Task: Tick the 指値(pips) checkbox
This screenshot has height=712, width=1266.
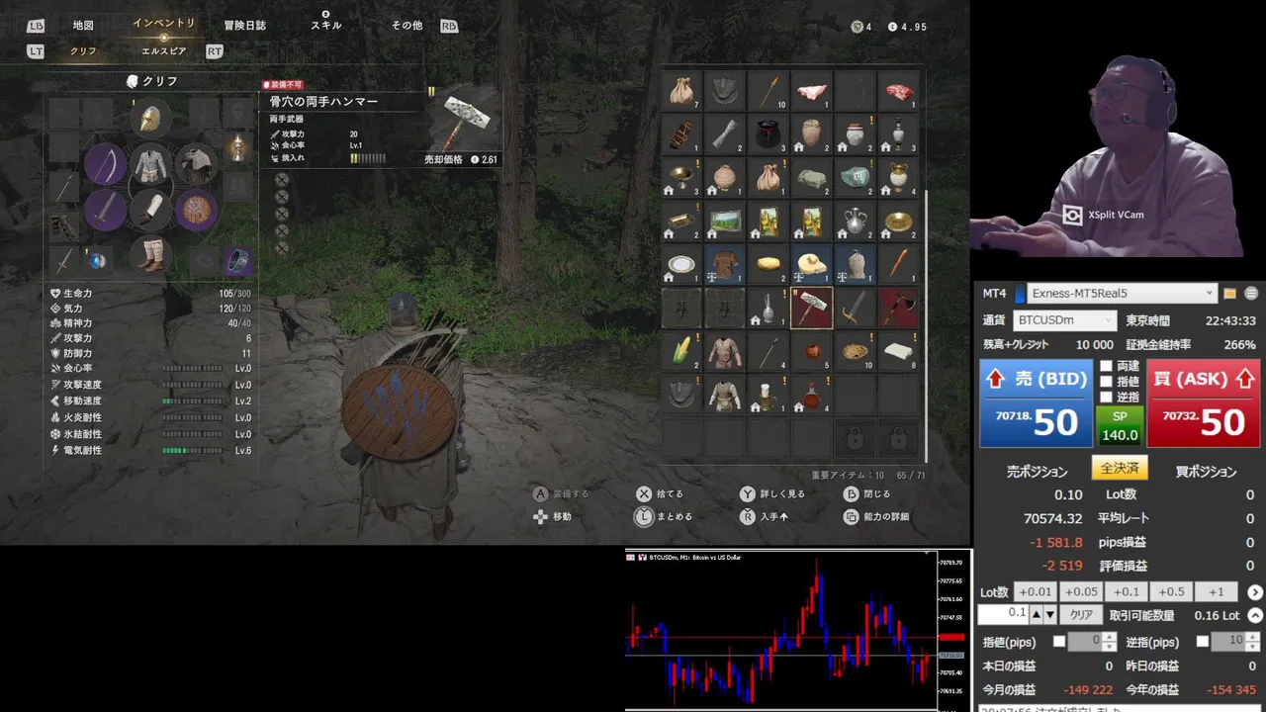Action: 1059,642
